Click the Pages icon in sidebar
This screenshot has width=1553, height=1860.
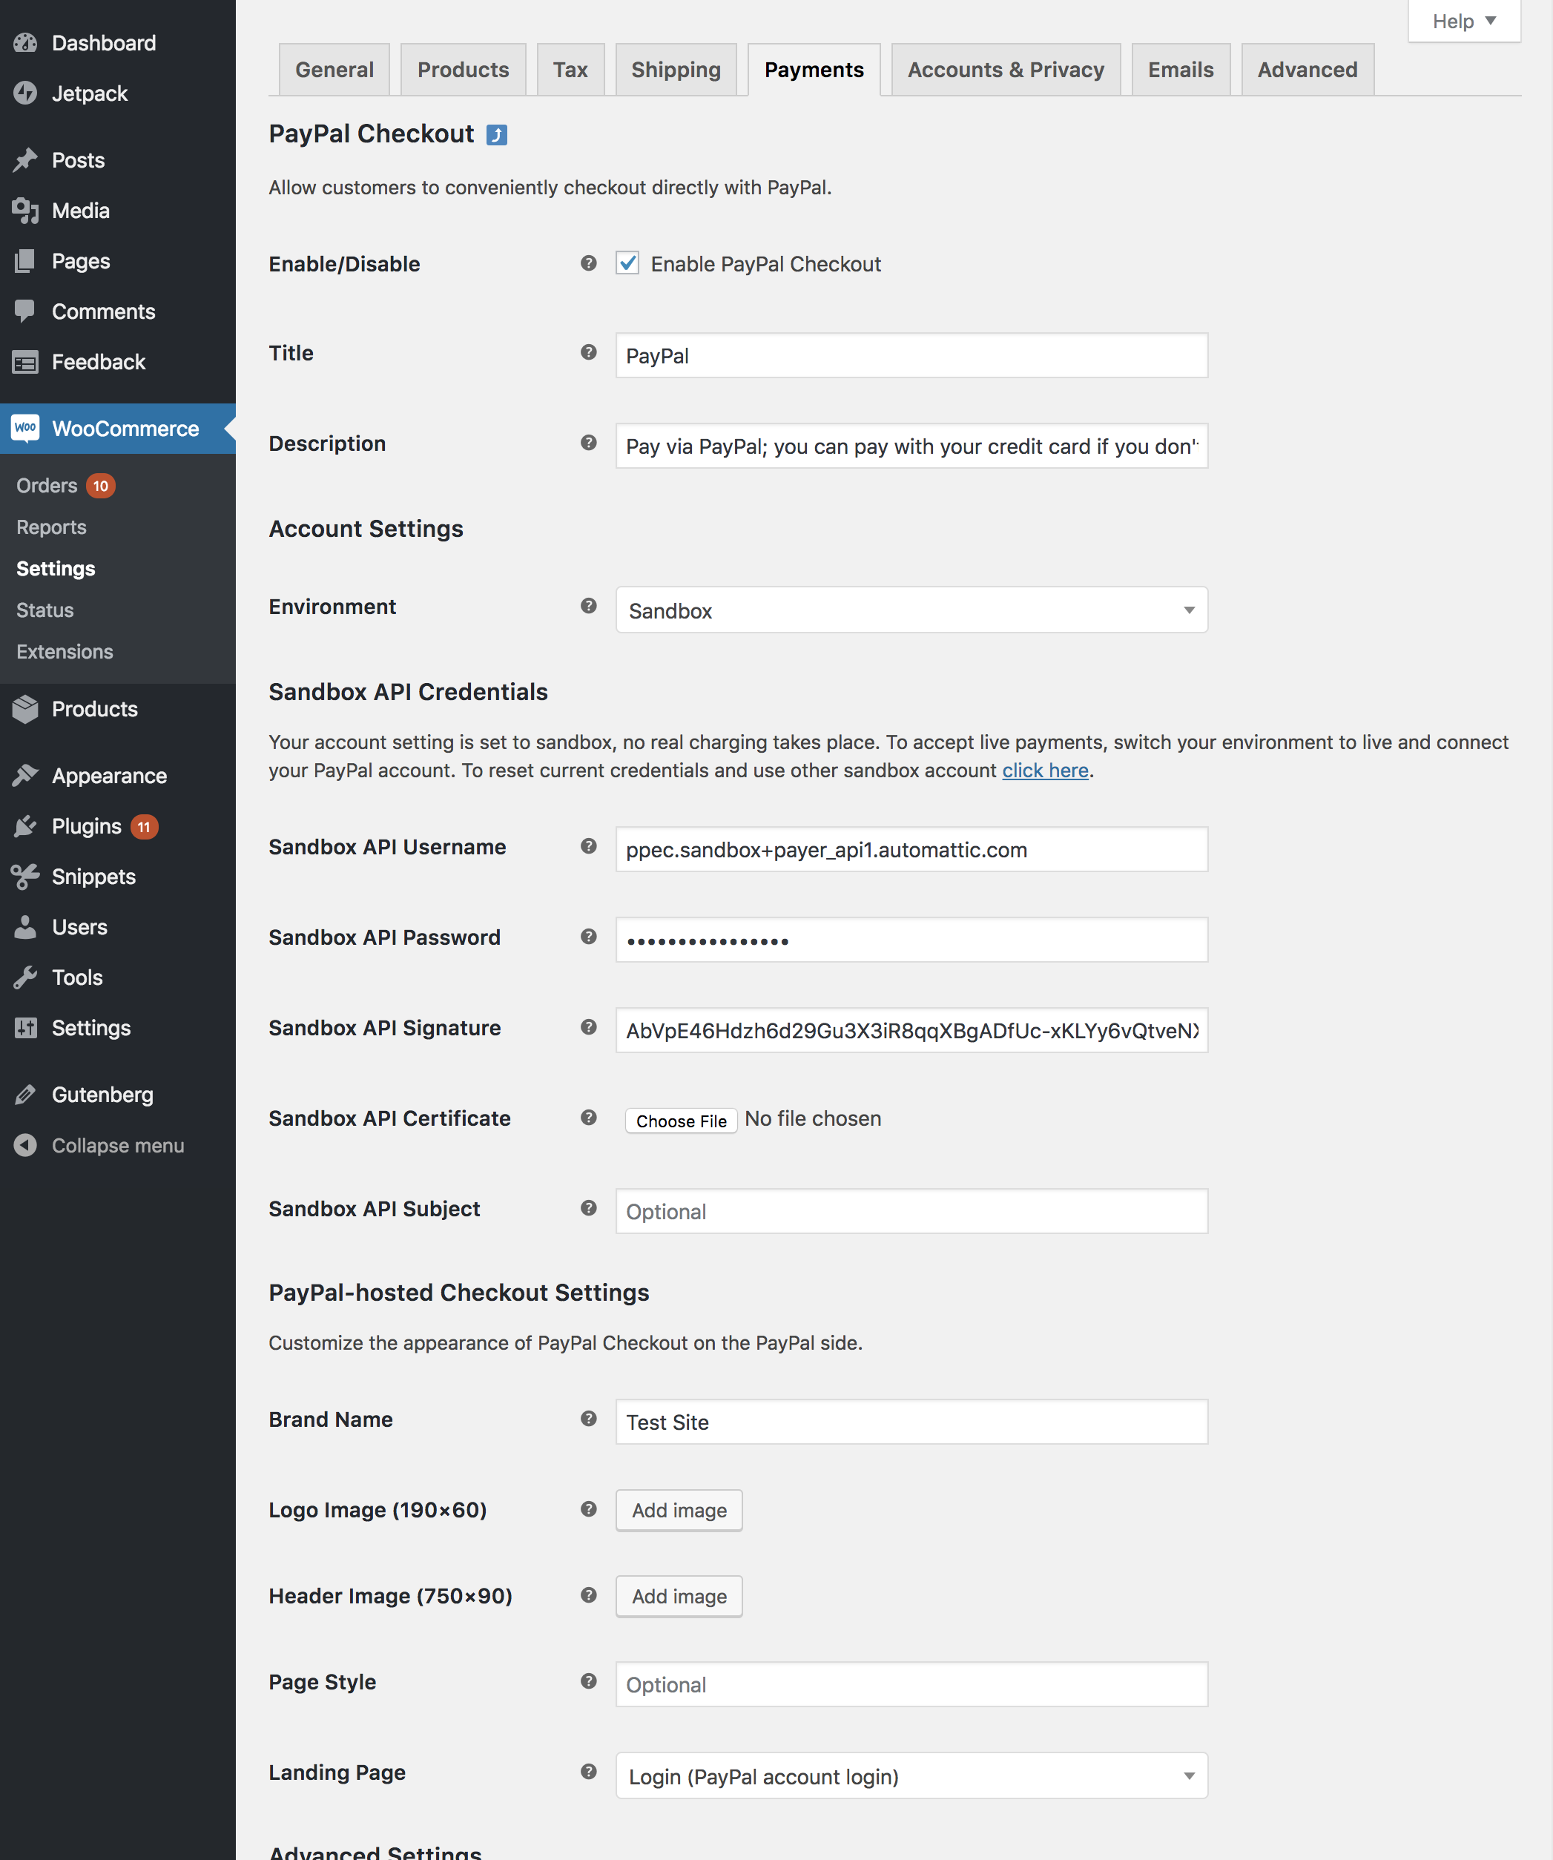(x=26, y=261)
